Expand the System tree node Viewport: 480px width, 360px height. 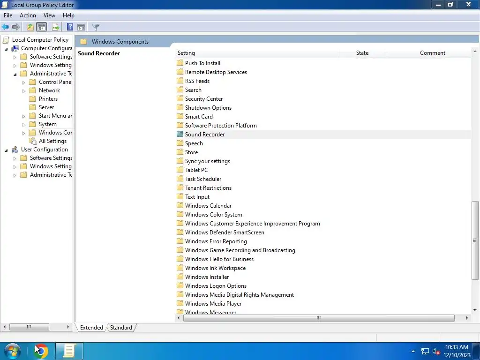point(23,125)
